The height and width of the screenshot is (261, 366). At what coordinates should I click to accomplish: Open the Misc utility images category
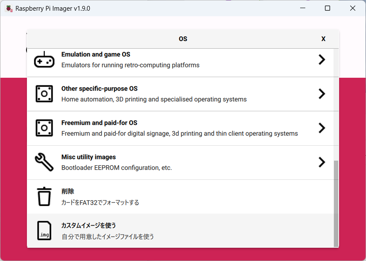[x=180, y=163]
